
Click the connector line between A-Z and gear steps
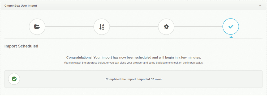134,27
